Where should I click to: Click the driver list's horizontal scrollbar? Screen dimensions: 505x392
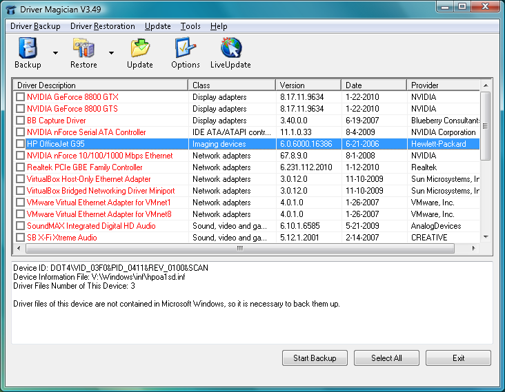point(240,248)
